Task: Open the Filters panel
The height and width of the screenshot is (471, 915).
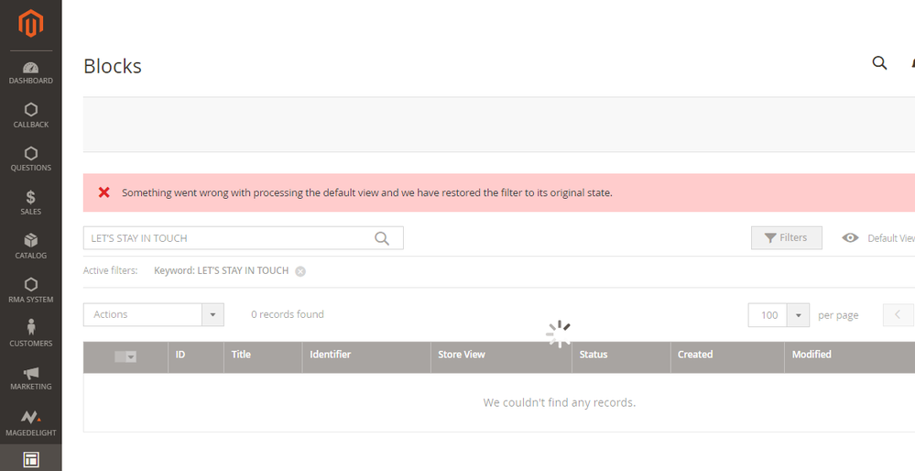Action: (786, 237)
